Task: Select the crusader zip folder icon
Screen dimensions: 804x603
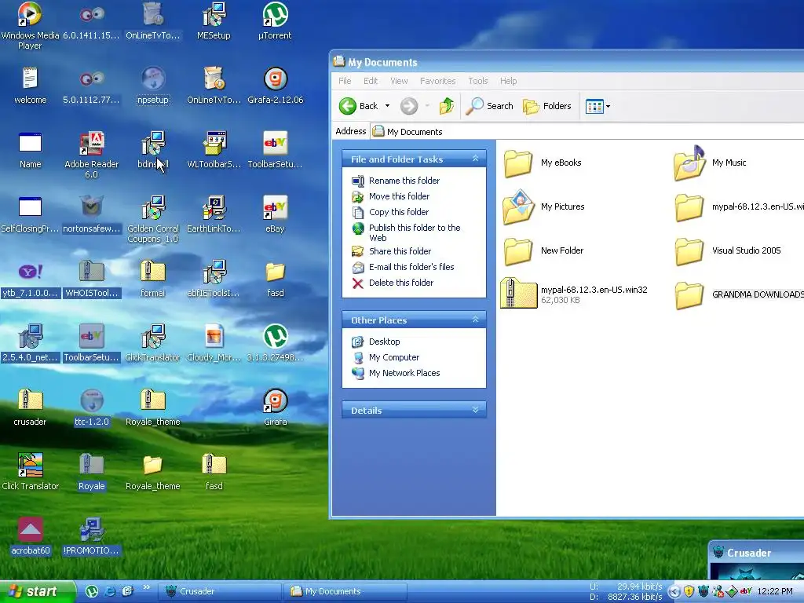Action: [x=30, y=400]
